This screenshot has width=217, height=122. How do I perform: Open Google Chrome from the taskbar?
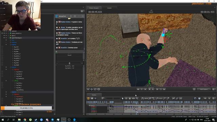click(x=25, y=120)
